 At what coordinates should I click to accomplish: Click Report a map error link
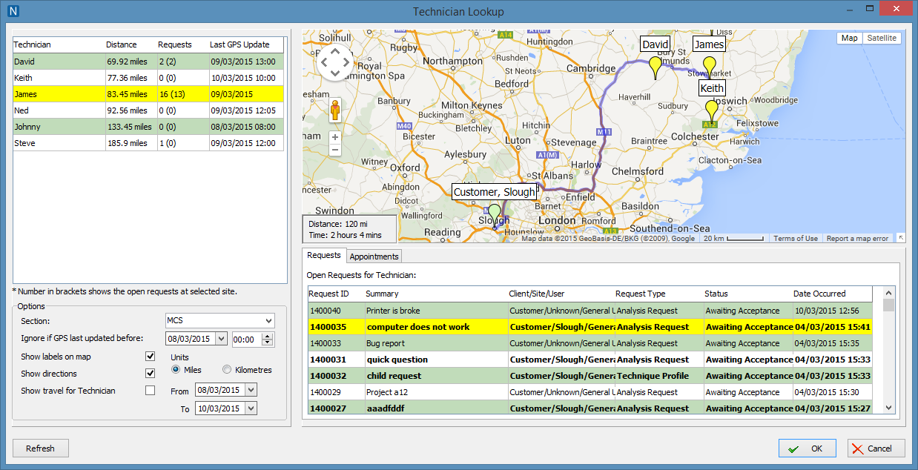click(x=857, y=239)
